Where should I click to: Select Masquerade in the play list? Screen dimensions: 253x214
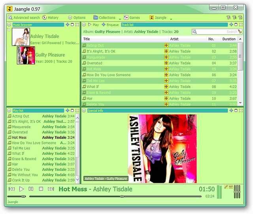41,127
